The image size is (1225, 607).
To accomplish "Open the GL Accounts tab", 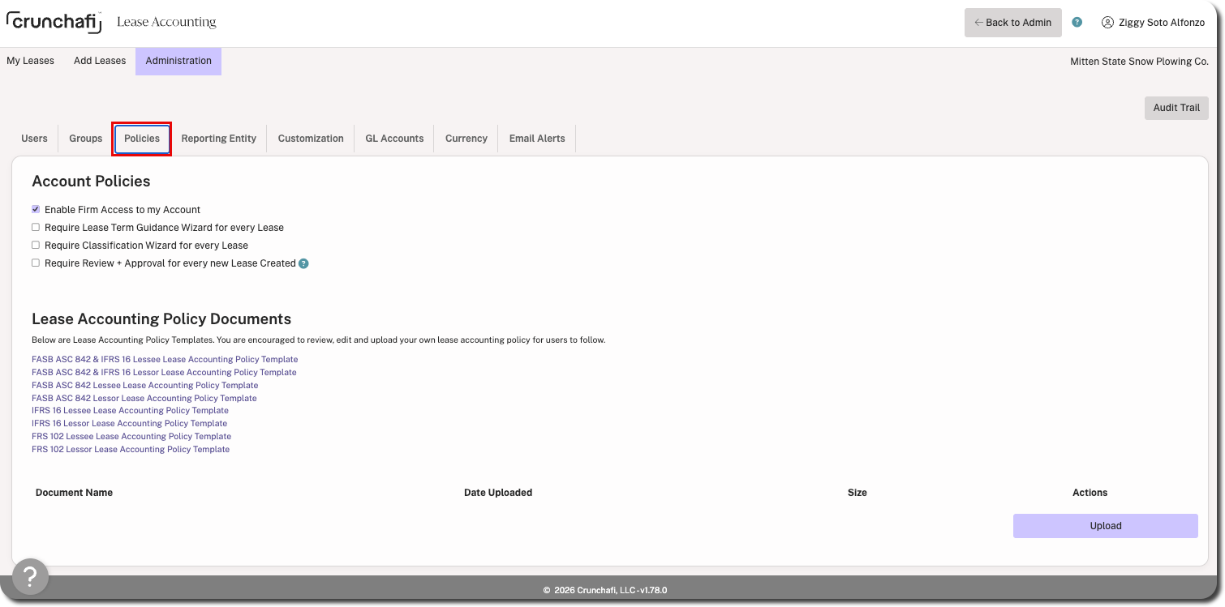I will pos(394,139).
